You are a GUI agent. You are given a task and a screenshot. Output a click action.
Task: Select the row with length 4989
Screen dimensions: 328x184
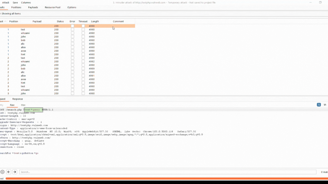click(x=67, y=69)
